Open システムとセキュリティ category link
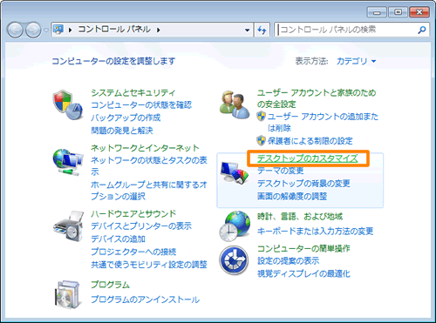Viewport: 436px width, 323px height. (x=133, y=93)
